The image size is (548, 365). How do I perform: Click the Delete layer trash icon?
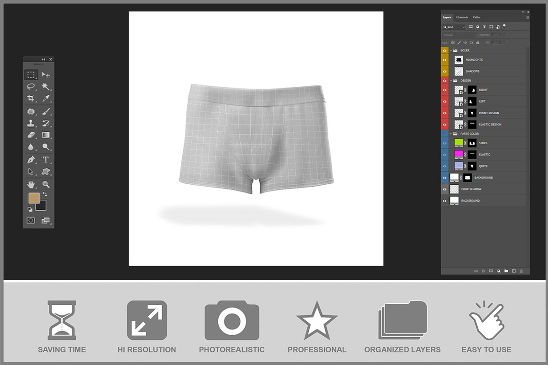521,271
